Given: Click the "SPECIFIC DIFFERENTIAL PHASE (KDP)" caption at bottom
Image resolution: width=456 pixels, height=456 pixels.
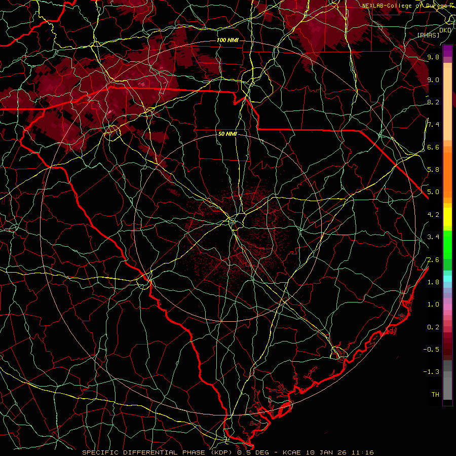Looking at the screenshot, I should point(158,452).
